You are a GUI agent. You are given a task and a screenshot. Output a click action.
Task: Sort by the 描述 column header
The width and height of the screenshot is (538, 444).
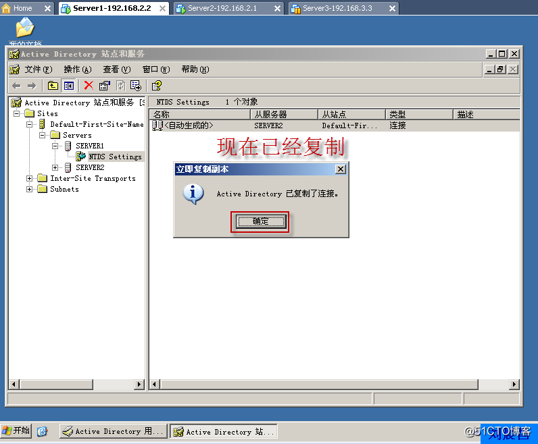click(487, 115)
